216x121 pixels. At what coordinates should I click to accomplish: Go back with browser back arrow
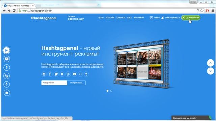[4, 11]
